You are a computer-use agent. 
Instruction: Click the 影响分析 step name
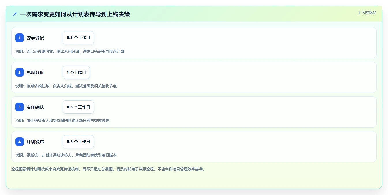[35, 72]
